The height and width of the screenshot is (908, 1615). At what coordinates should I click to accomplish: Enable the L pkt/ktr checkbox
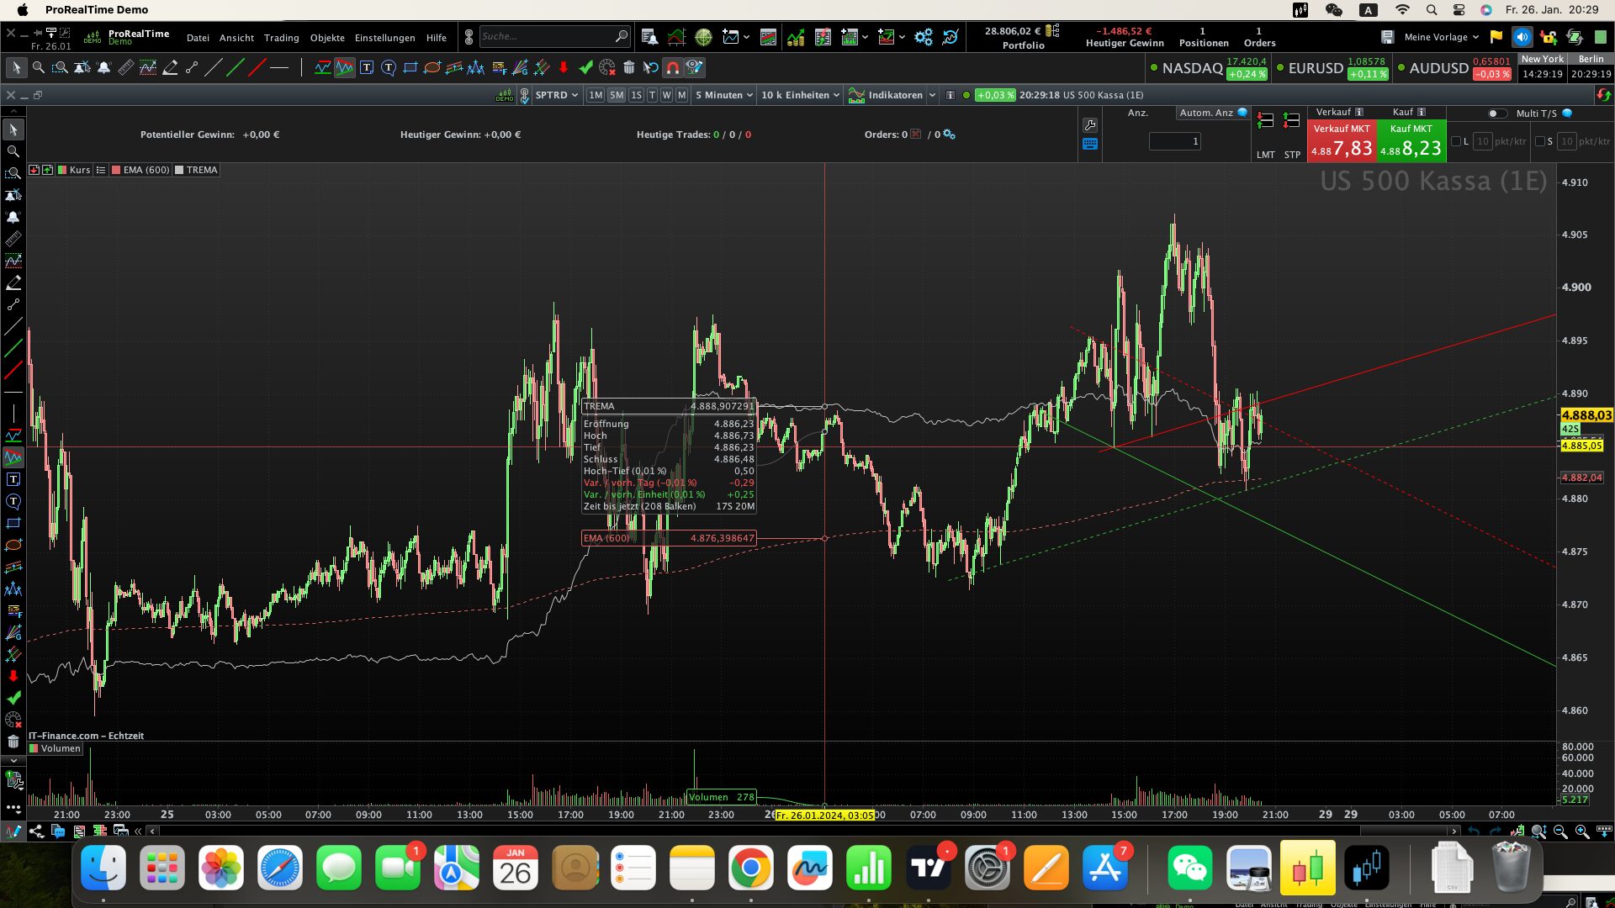(x=1456, y=141)
